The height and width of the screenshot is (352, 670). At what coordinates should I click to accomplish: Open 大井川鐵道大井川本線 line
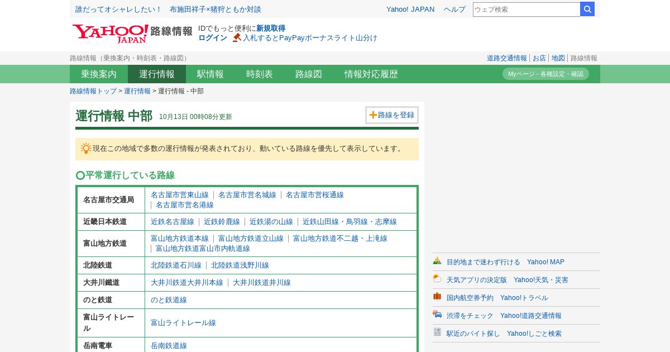pyautogui.click(x=187, y=283)
